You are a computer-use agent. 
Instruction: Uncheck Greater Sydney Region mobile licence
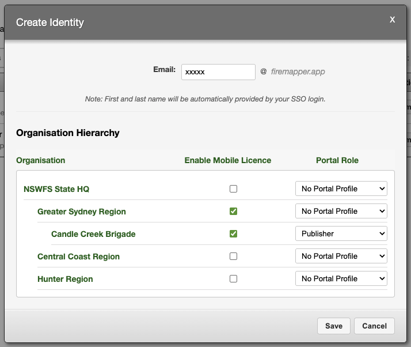click(x=233, y=212)
